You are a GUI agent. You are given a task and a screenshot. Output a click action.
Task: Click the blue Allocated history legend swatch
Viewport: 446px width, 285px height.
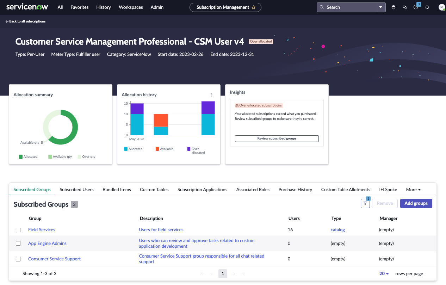pos(125,149)
